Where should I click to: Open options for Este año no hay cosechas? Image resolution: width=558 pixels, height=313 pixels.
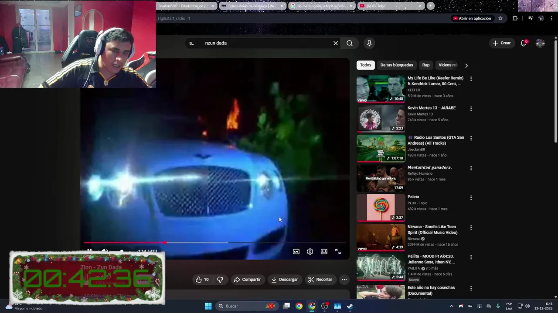pyautogui.click(x=471, y=288)
